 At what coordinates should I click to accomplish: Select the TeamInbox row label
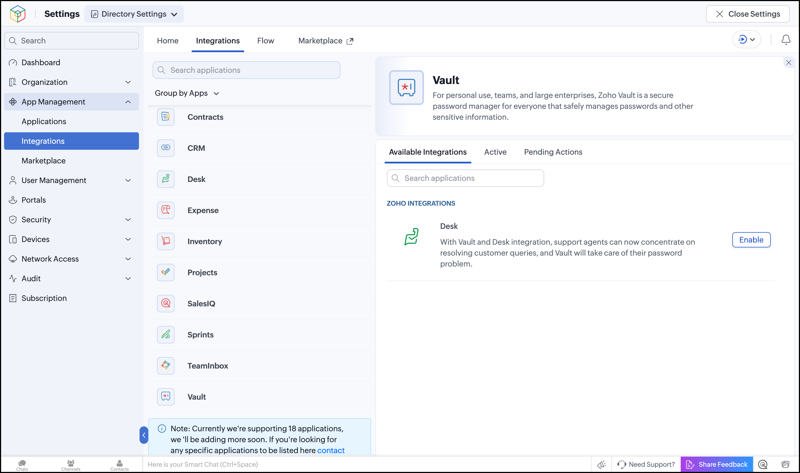(x=208, y=366)
